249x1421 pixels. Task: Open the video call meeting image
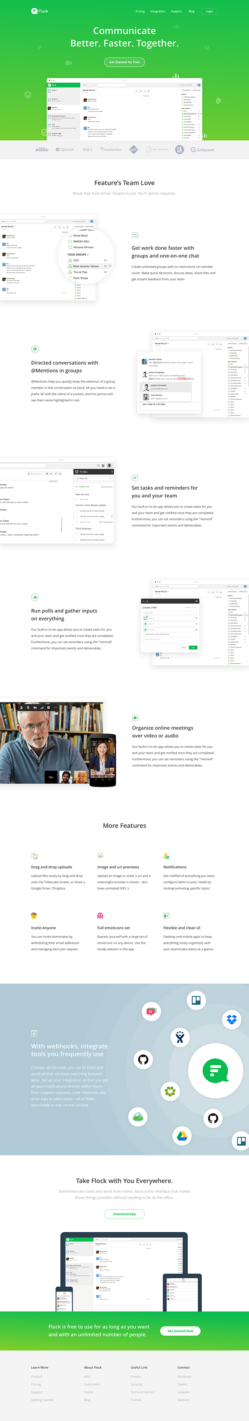point(58,742)
